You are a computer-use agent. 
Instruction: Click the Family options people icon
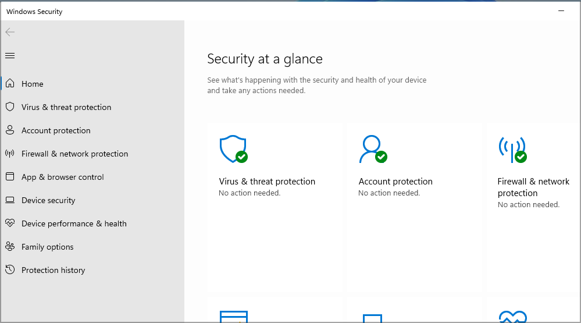point(10,247)
